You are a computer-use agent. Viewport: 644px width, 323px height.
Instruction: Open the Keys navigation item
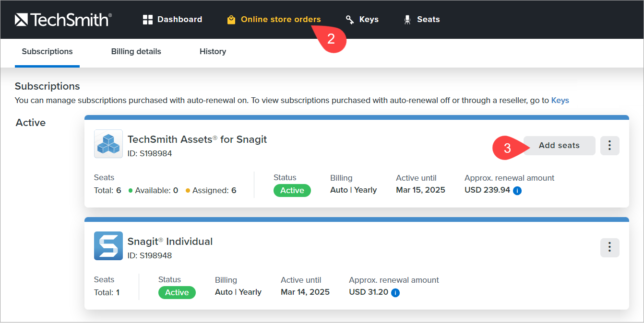(x=362, y=20)
